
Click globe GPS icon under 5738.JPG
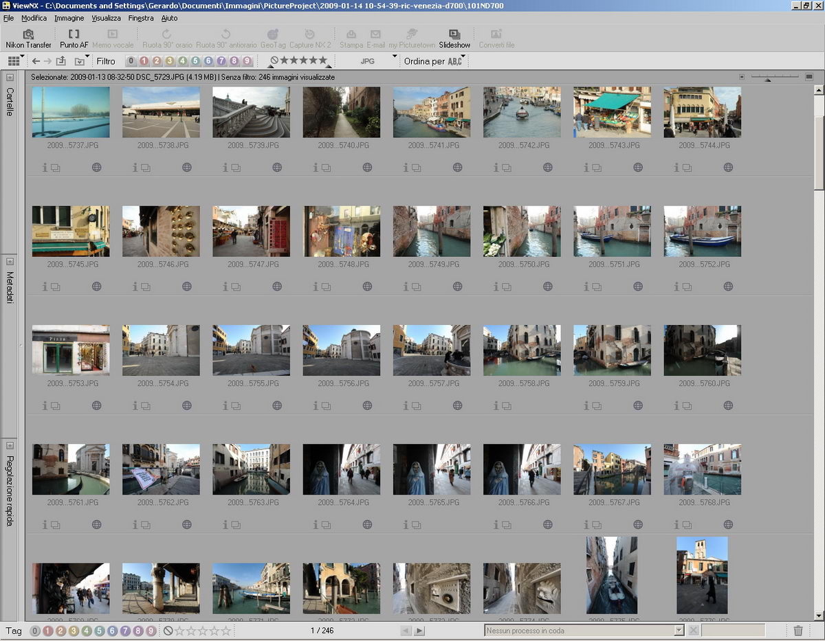pyautogui.click(x=187, y=167)
